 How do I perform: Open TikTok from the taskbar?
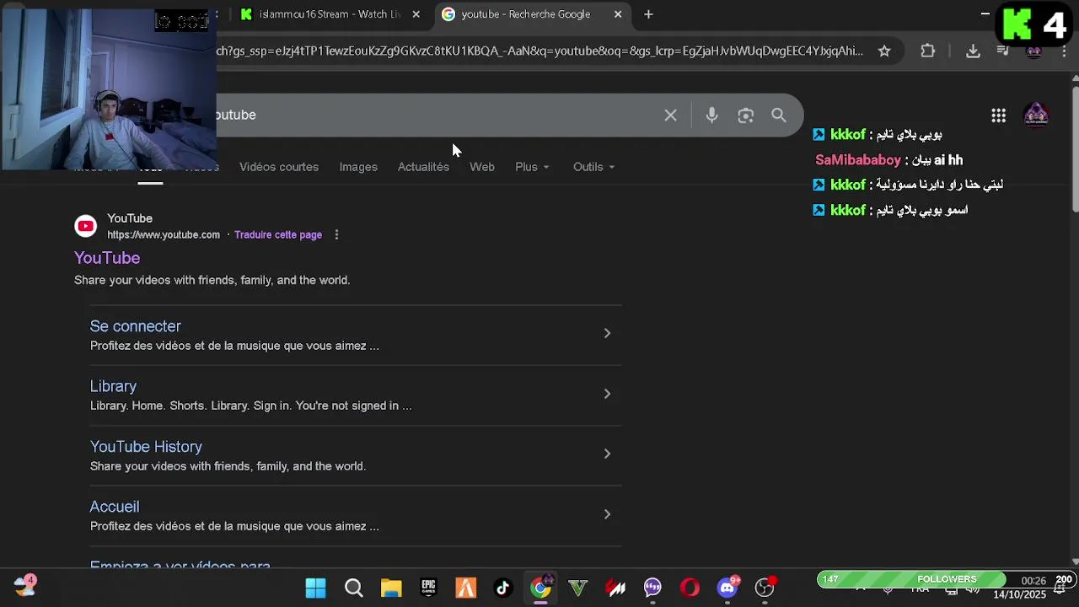tap(503, 588)
